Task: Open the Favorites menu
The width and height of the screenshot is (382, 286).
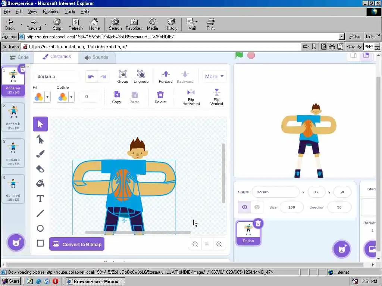Action: coord(51,12)
